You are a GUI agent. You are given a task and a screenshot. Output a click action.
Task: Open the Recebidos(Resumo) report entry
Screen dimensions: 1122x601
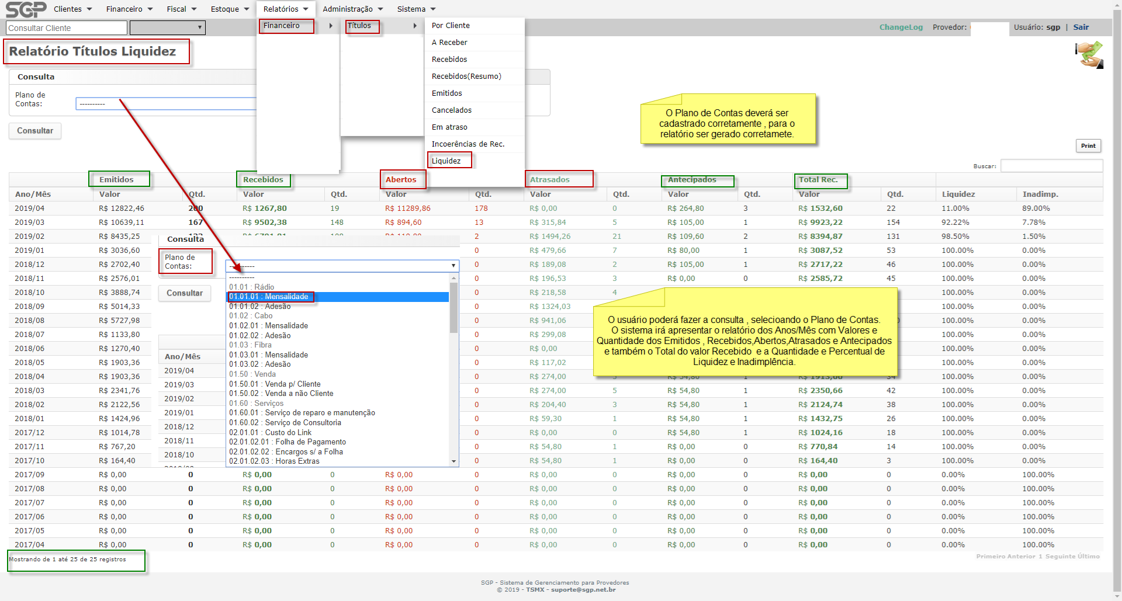(466, 76)
